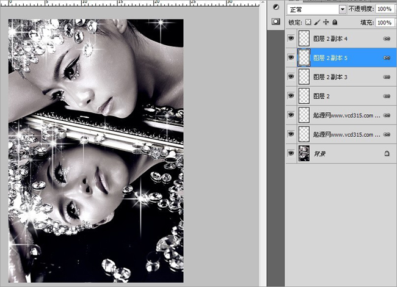Click the lock transparent pixels icon
Image resolution: width=397 pixels, height=287 pixels.
308,23
